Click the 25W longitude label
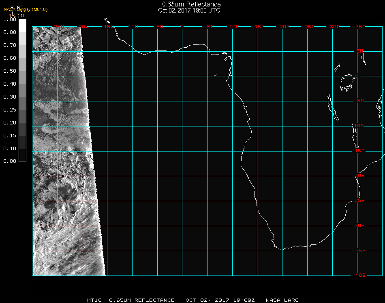The image size is (385, 303). [60, 27]
